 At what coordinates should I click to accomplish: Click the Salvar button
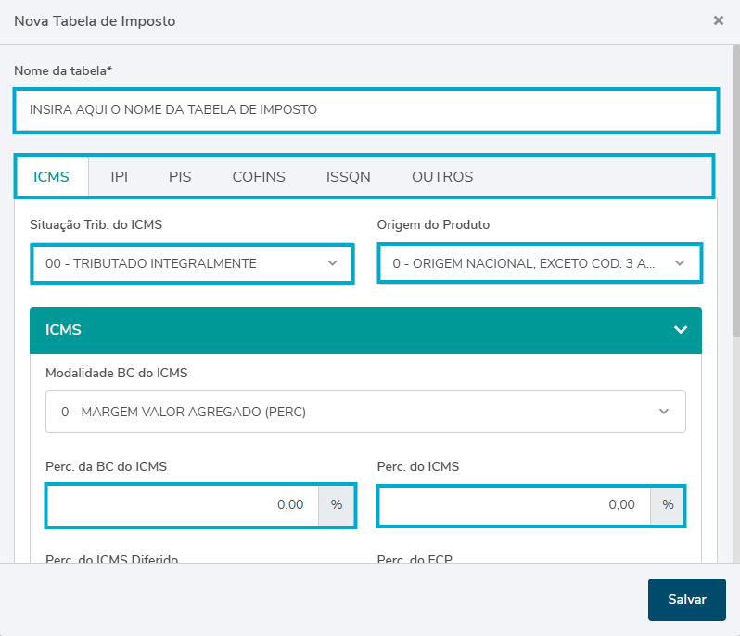[x=686, y=599]
